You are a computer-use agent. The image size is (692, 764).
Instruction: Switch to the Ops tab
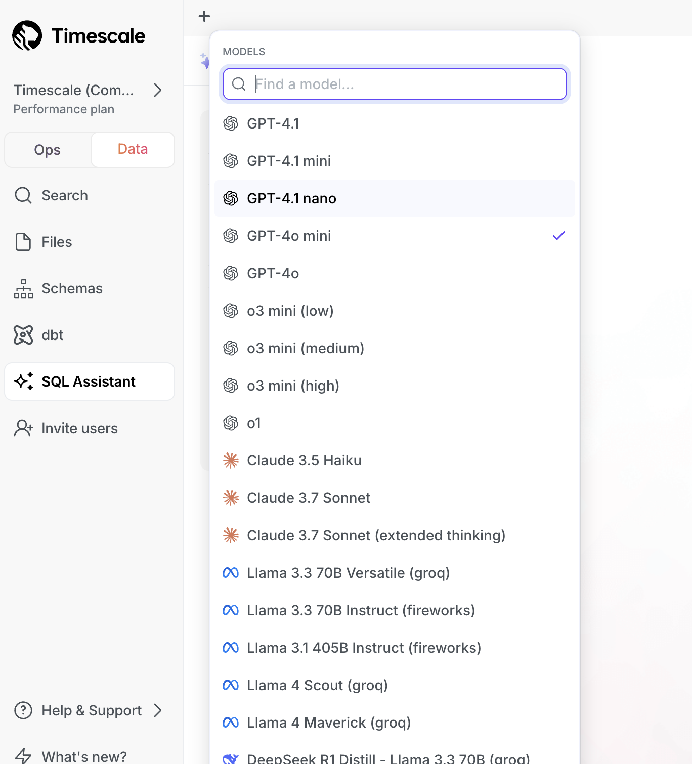click(48, 150)
